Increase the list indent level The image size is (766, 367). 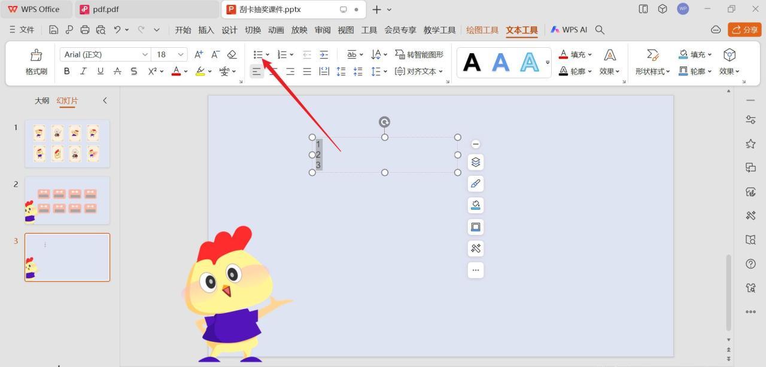(324, 54)
